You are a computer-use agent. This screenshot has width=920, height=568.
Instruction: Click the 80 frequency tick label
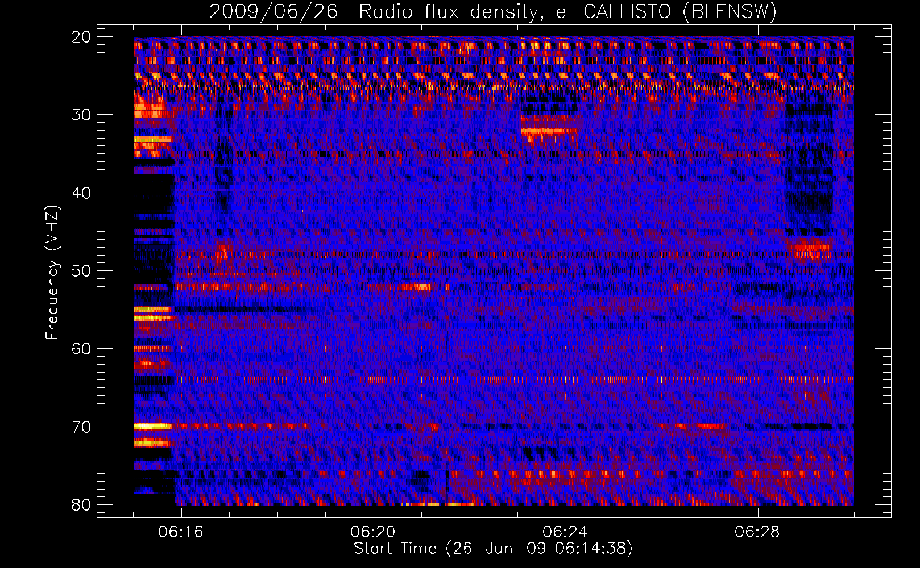point(82,505)
